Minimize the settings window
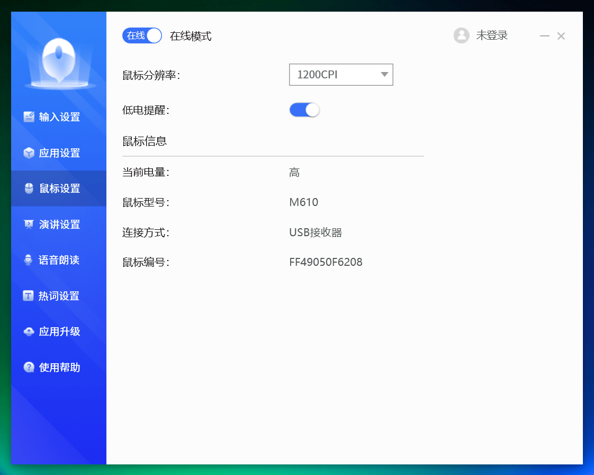 coord(544,36)
